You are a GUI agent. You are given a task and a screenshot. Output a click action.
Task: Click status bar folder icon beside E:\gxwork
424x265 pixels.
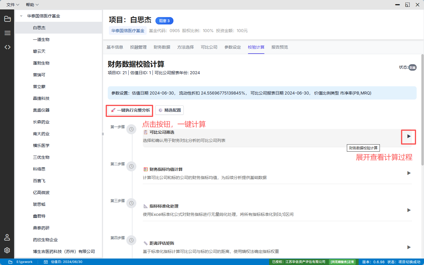10,262
